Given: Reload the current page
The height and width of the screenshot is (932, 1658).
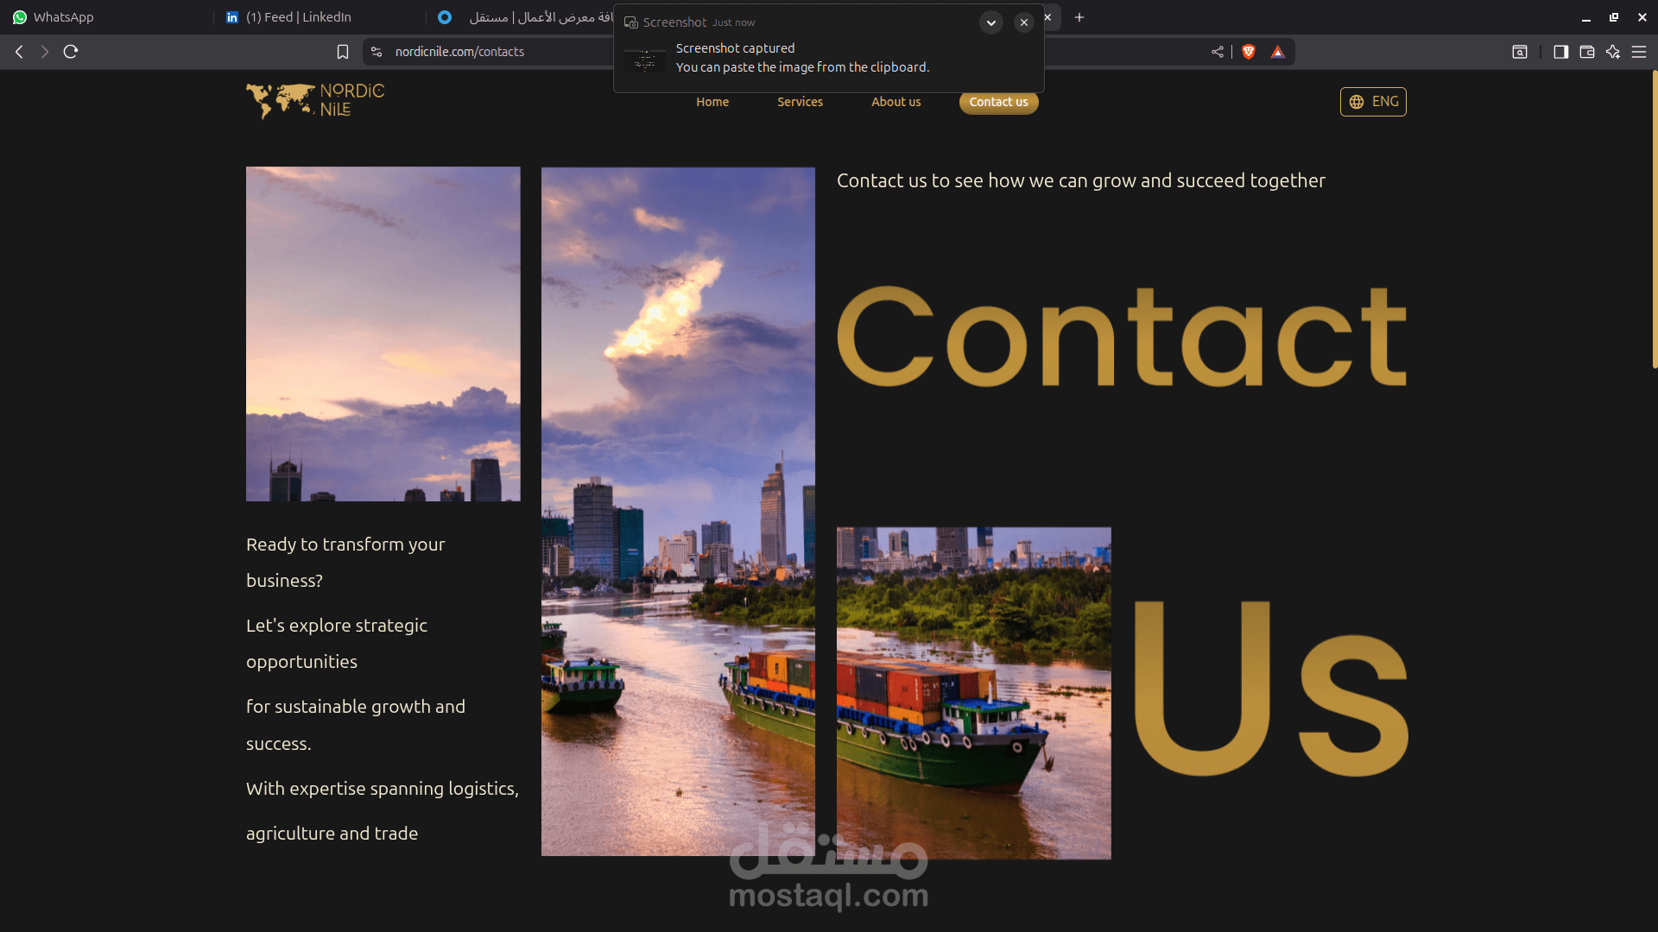Looking at the screenshot, I should point(71,52).
